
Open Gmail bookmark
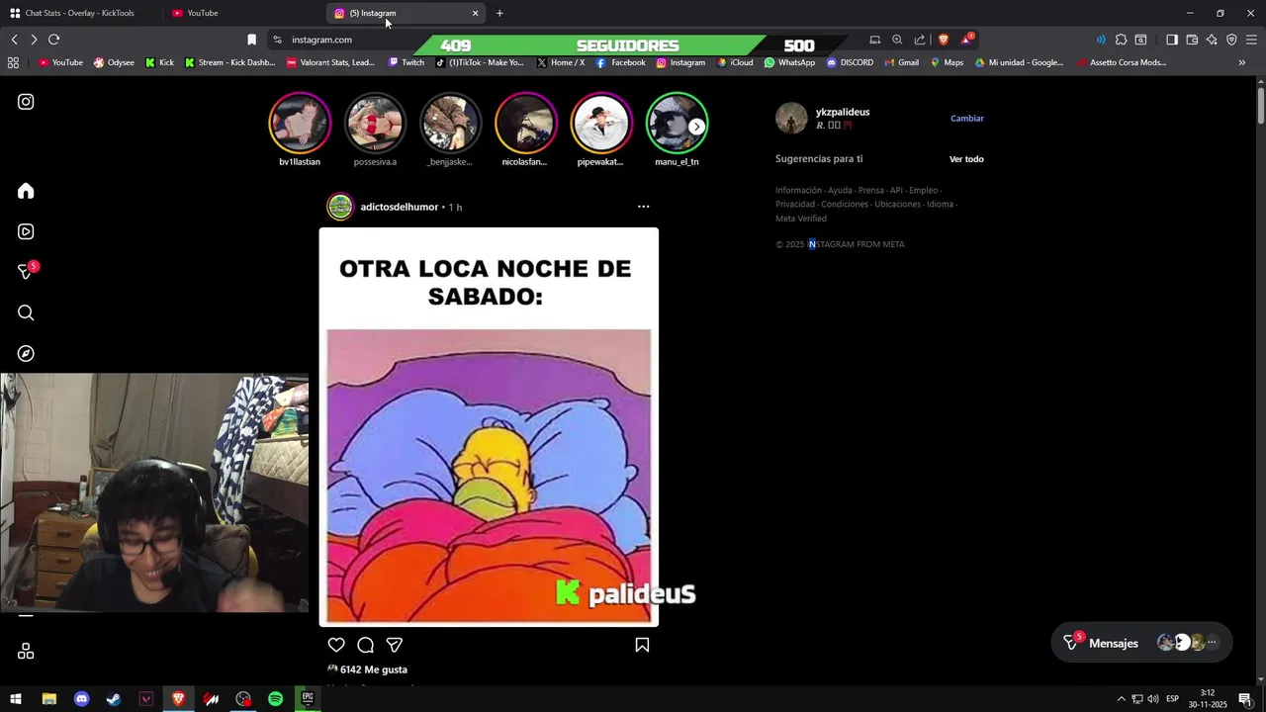(x=901, y=62)
